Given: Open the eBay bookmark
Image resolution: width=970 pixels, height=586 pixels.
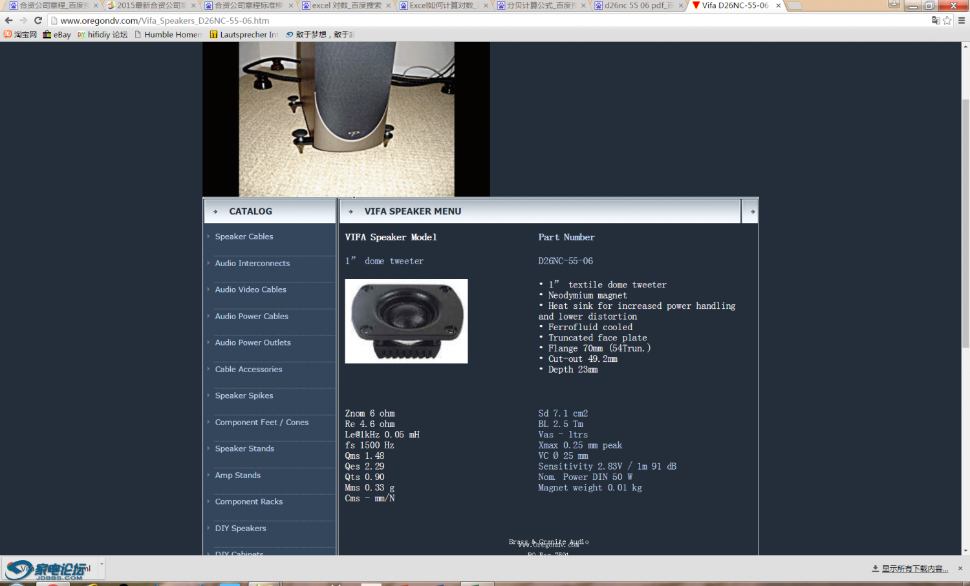Looking at the screenshot, I should (x=57, y=34).
